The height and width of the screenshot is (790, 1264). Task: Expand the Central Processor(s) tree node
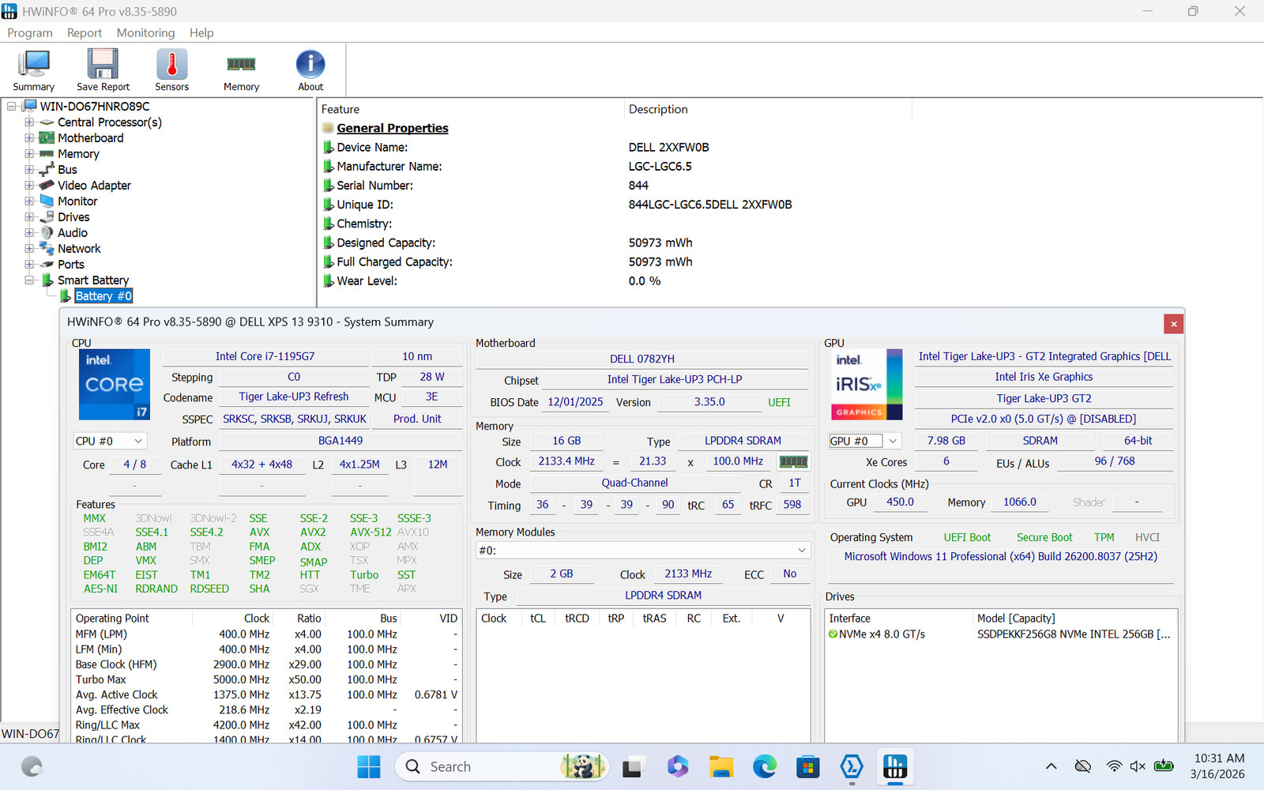29,122
